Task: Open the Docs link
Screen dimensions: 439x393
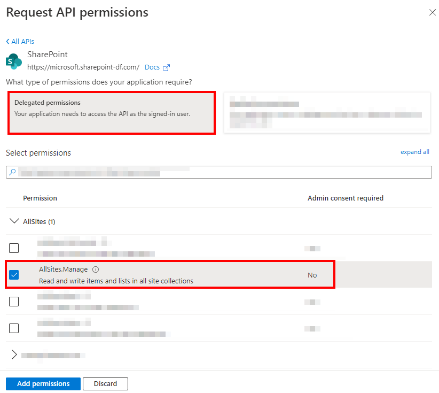Action: [x=152, y=67]
